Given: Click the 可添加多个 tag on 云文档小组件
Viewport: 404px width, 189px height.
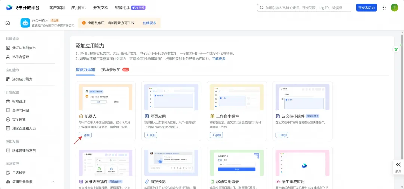Looking at the screenshot, I should click(x=313, y=116).
